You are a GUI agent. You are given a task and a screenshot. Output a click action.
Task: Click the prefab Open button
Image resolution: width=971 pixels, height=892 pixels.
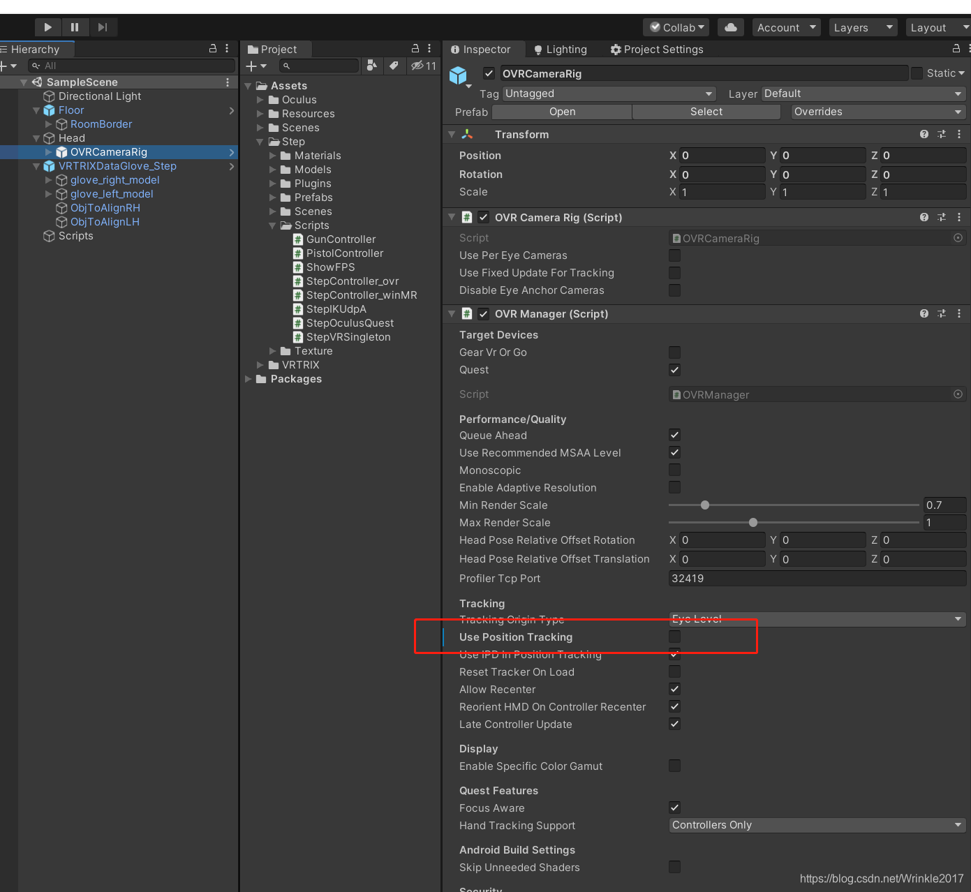tap(562, 112)
